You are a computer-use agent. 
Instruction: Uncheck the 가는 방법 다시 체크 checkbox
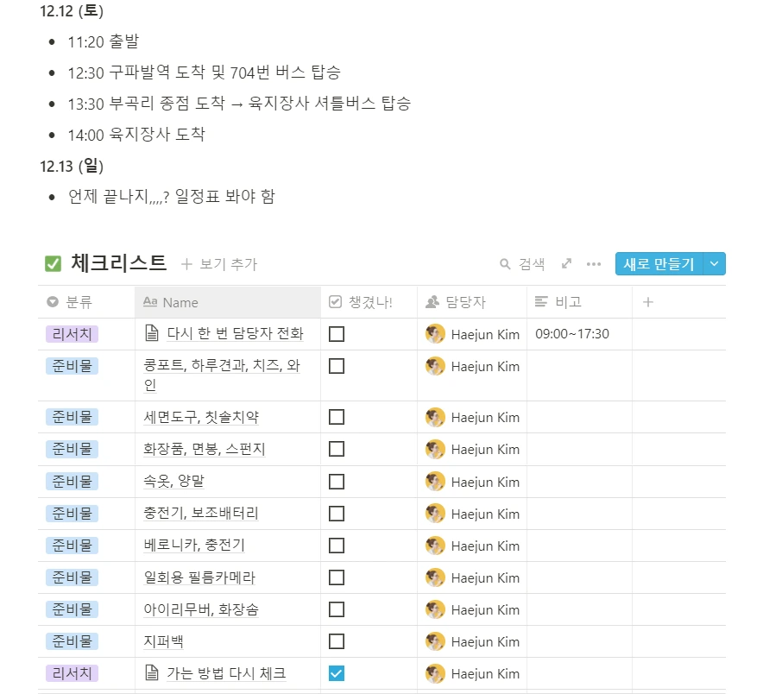[337, 673]
